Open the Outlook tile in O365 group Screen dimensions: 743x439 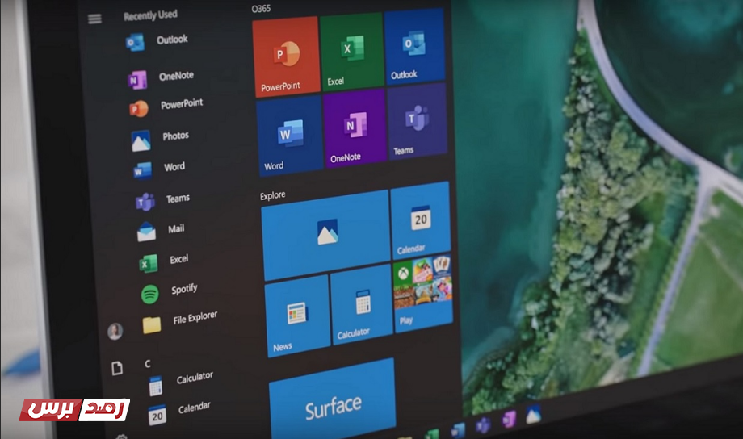[x=414, y=46]
